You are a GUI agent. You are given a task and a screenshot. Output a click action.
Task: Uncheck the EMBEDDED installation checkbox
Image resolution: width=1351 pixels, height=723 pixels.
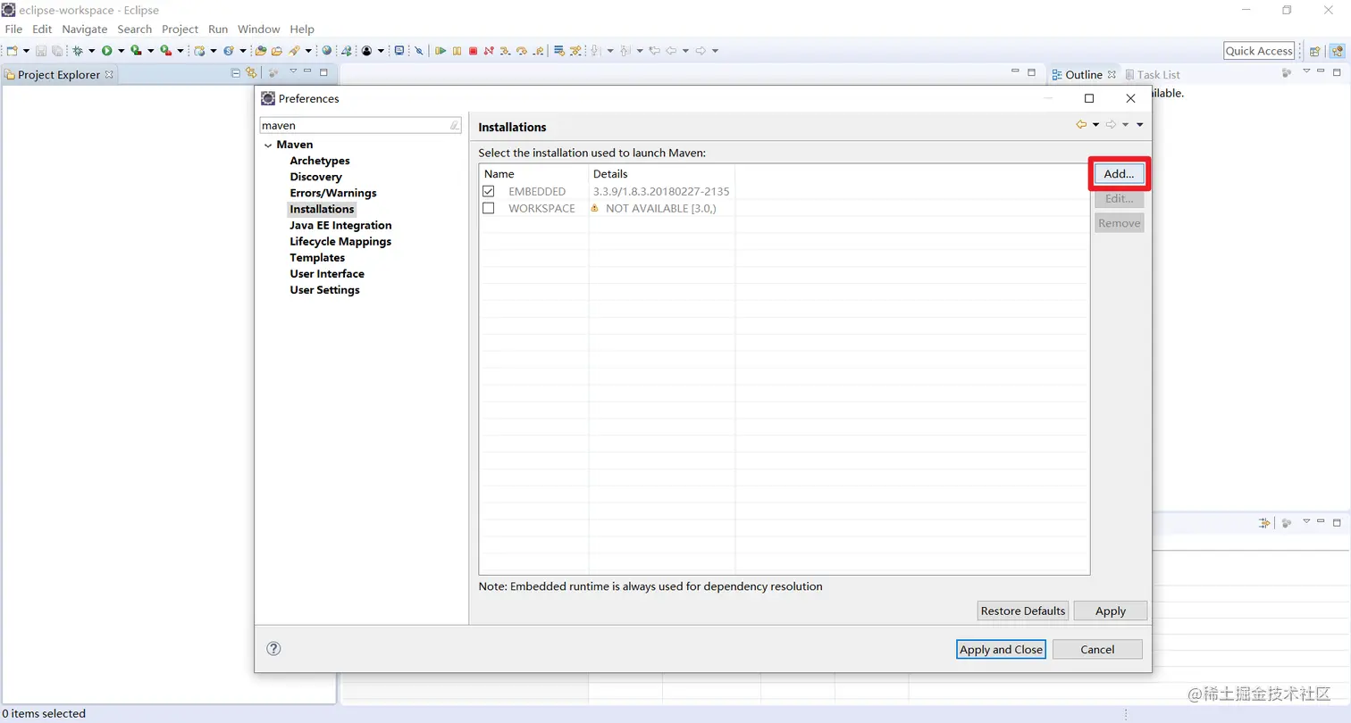tap(488, 191)
